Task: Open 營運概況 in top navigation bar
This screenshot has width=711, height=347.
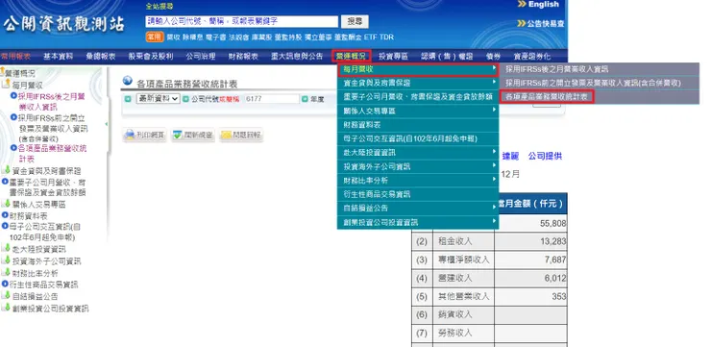Action: [352, 57]
